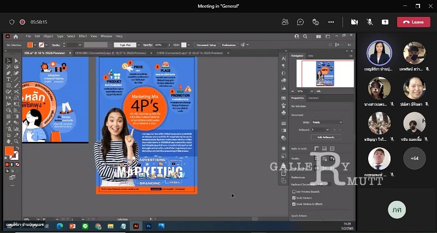
Task: Select the Column Graph tool
Action: [16, 129]
